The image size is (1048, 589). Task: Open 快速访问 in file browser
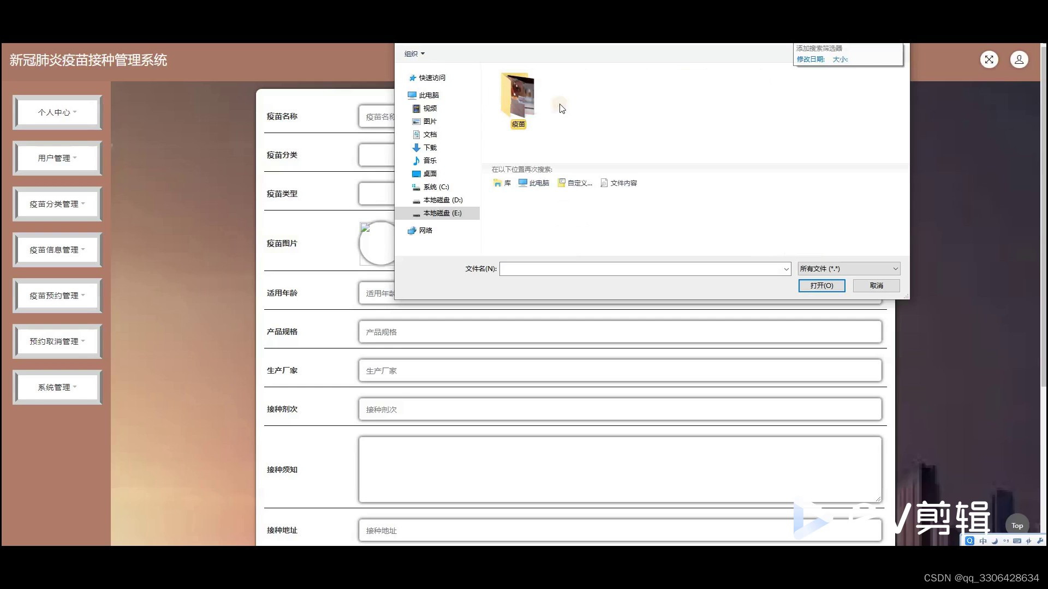[432, 77]
